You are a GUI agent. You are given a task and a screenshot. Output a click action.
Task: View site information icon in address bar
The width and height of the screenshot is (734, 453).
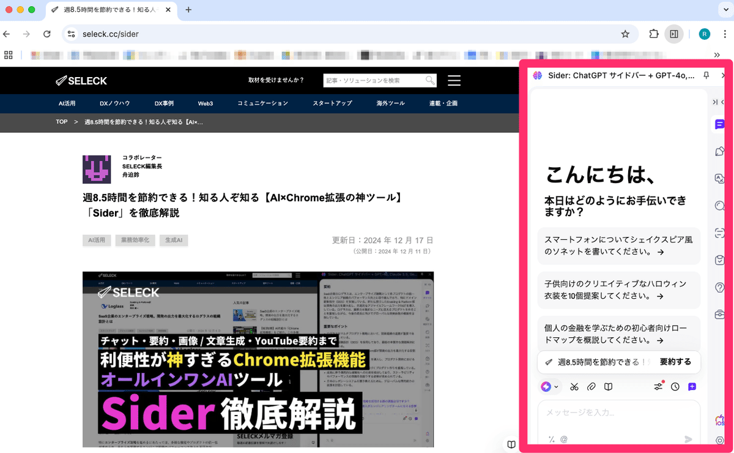tap(72, 34)
